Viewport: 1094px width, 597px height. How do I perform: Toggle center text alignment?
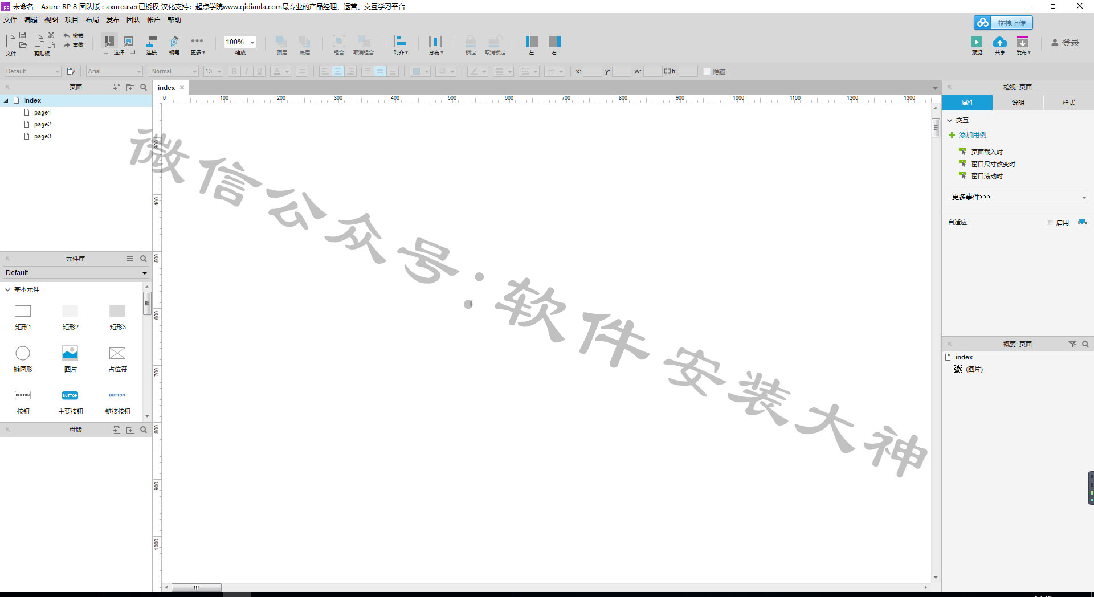click(x=338, y=71)
